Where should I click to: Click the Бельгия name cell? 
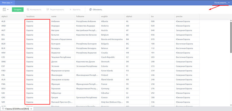click(62, 35)
